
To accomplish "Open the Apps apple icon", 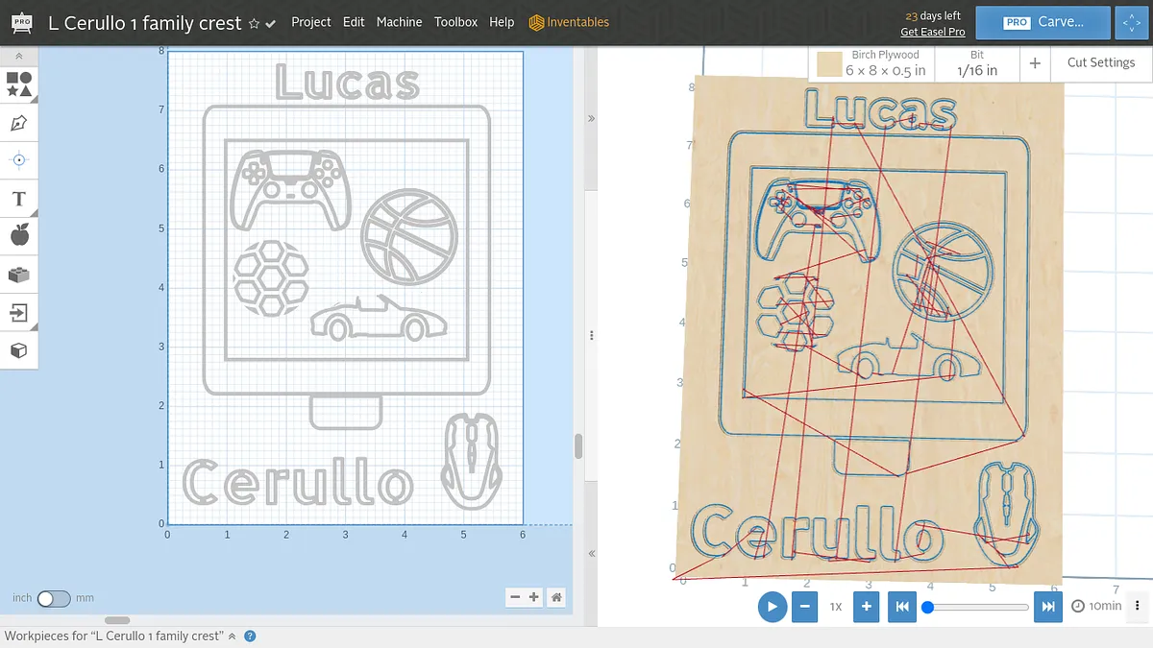I will (x=19, y=235).
